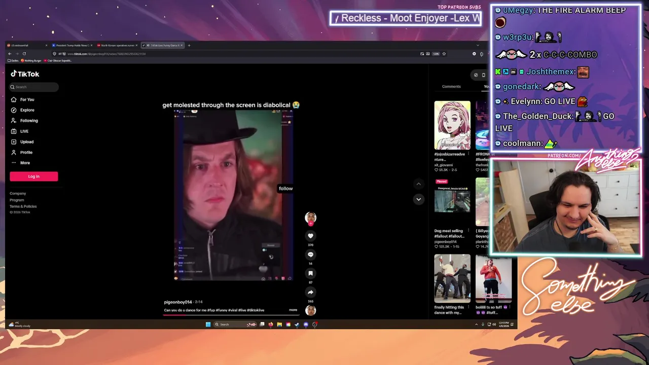Open the comments bubble icon

tap(310, 254)
